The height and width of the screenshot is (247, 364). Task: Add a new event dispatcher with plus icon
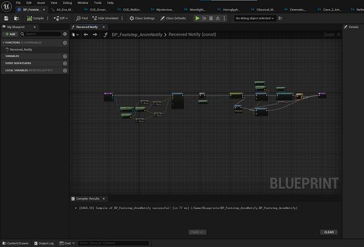coord(65,64)
